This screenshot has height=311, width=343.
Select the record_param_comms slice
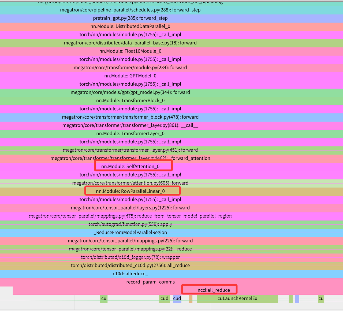(150, 282)
